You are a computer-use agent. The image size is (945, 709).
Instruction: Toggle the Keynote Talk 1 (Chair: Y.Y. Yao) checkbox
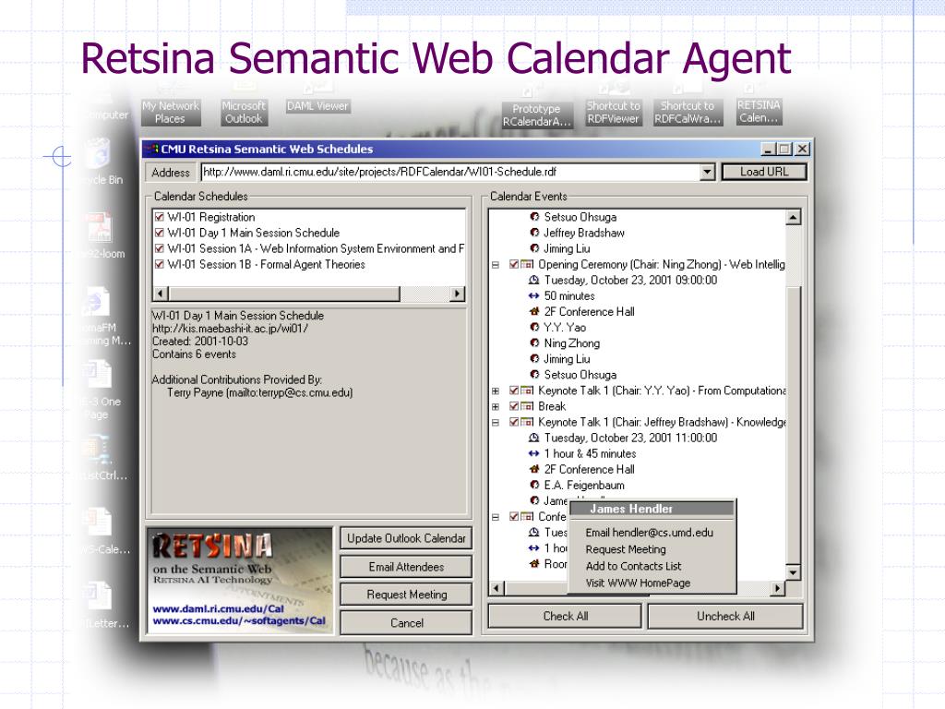point(514,391)
